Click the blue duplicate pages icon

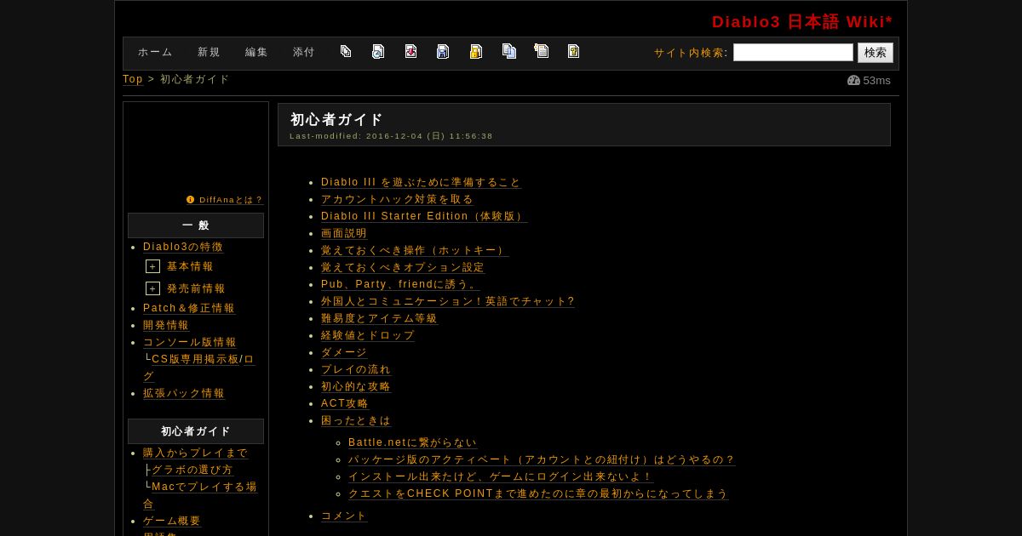pyautogui.click(x=509, y=51)
